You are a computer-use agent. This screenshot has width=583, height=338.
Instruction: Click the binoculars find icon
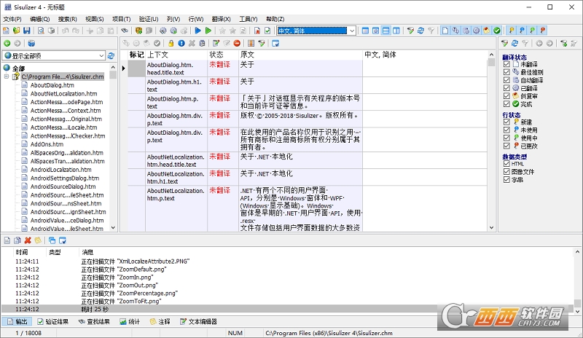(x=125, y=31)
